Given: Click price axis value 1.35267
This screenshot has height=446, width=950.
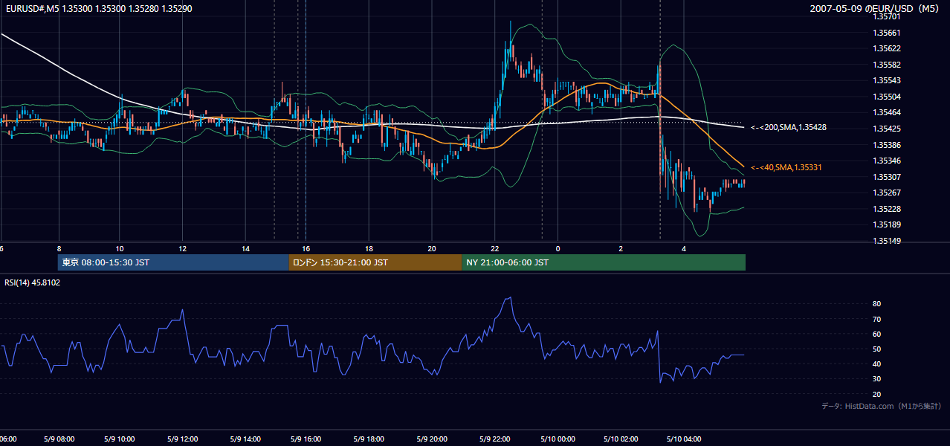Looking at the screenshot, I should [888, 193].
